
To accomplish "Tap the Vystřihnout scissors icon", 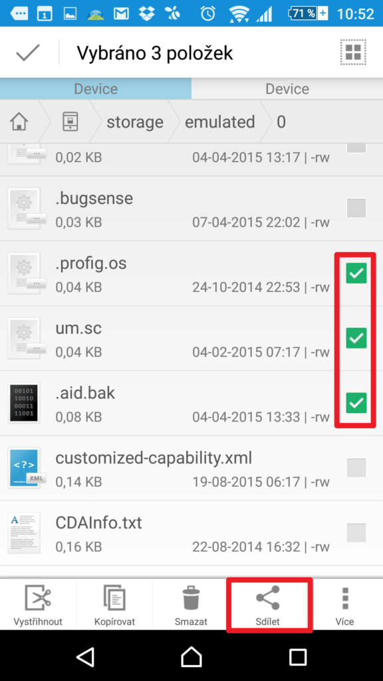I will tap(38, 598).
